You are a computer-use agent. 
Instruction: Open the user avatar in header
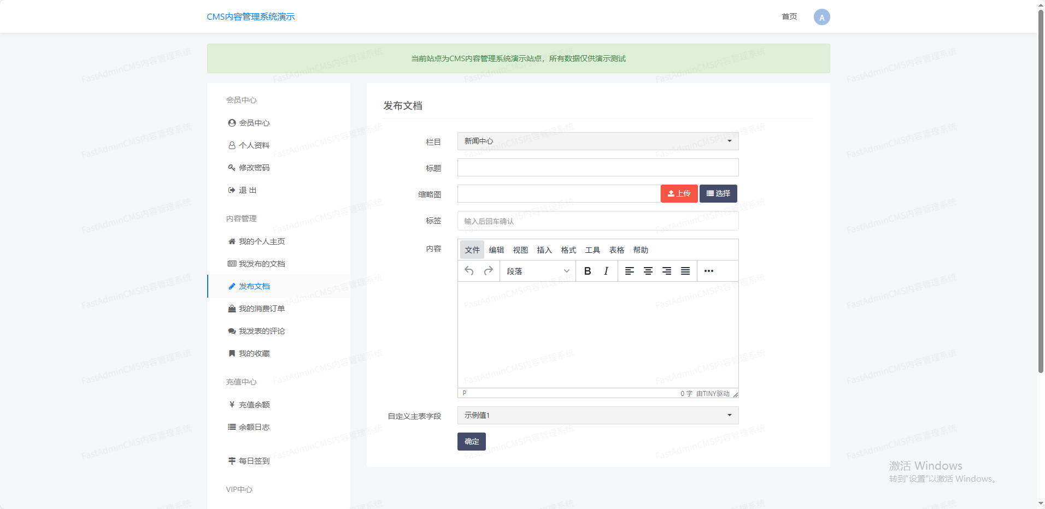pyautogui.click(x=821, y=17)
